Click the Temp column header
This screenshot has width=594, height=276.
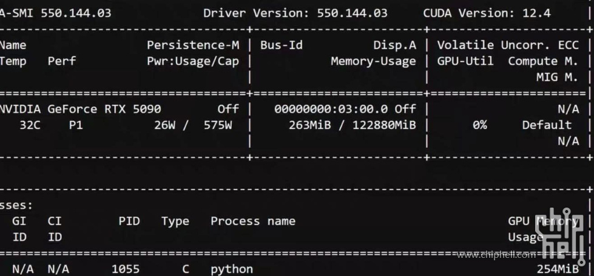coord(13,61)
